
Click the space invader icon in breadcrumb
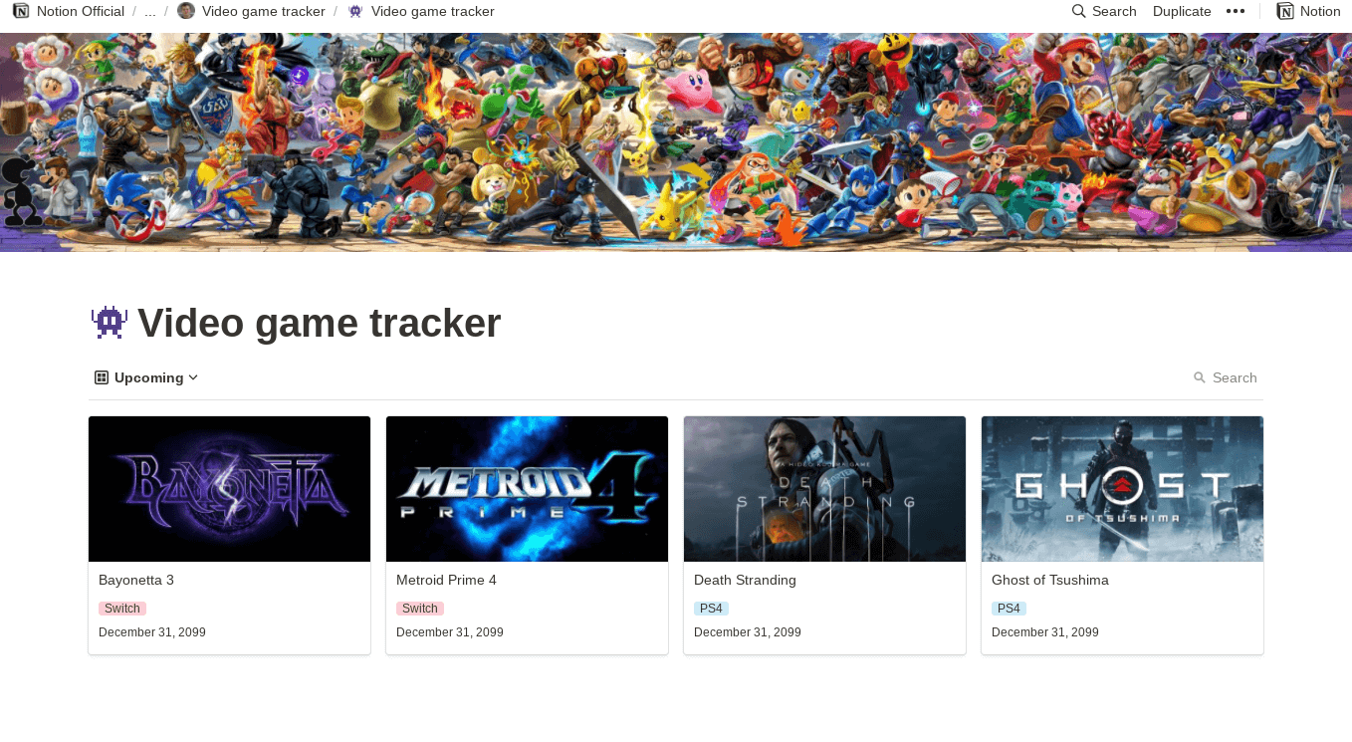click(355, 11)
